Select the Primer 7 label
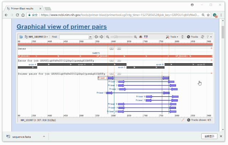 140,100
